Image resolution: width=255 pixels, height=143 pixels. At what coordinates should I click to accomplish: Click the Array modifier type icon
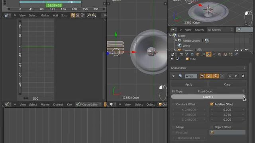(180, 76)
